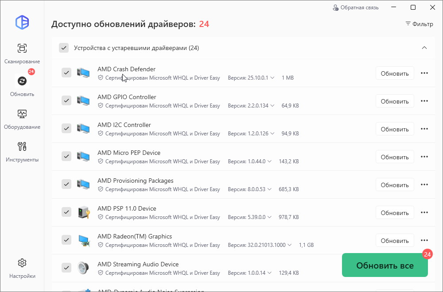This screenshot has width=443, height=292.
Task: Click Обновить button for AMD PSP 11.0 Device
Action: click(395, 213)
